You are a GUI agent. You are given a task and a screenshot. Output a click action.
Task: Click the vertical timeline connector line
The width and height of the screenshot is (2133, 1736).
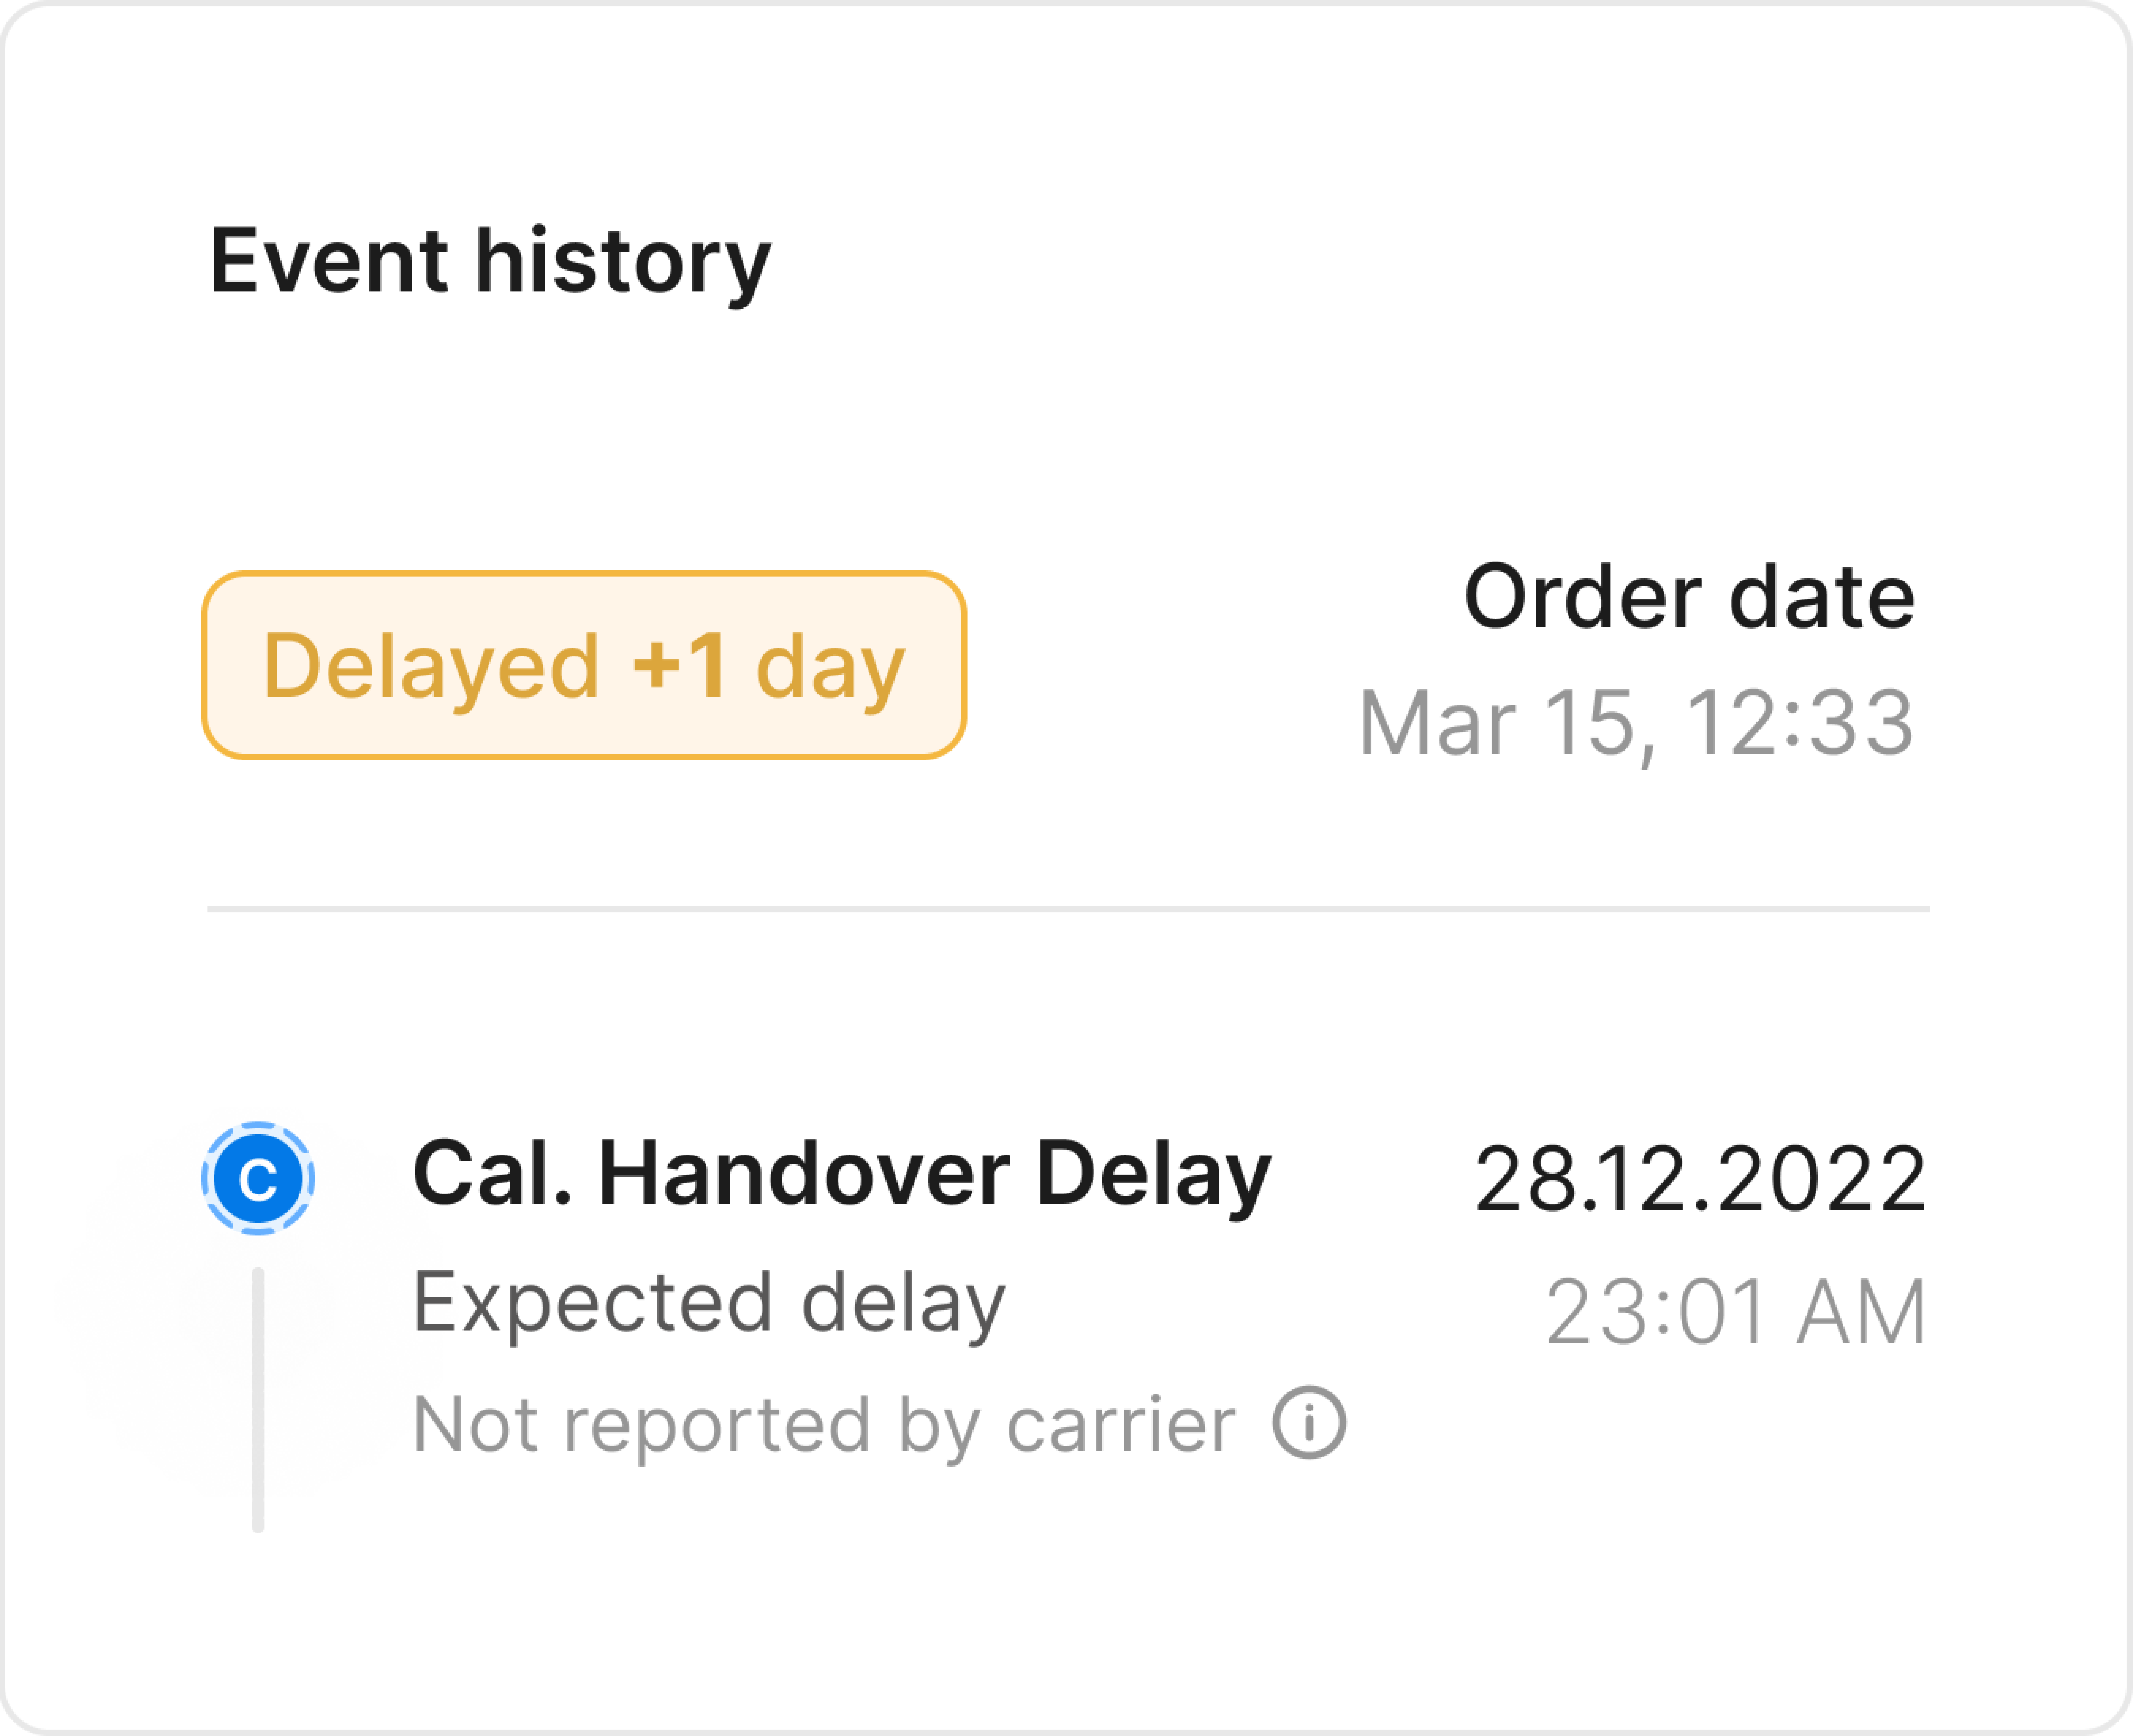point(258,1400)
